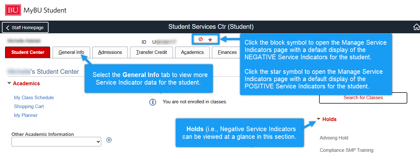Click the Search for Classes button
The height and width of the screenshot is (154, 420).
coord(363,98)
